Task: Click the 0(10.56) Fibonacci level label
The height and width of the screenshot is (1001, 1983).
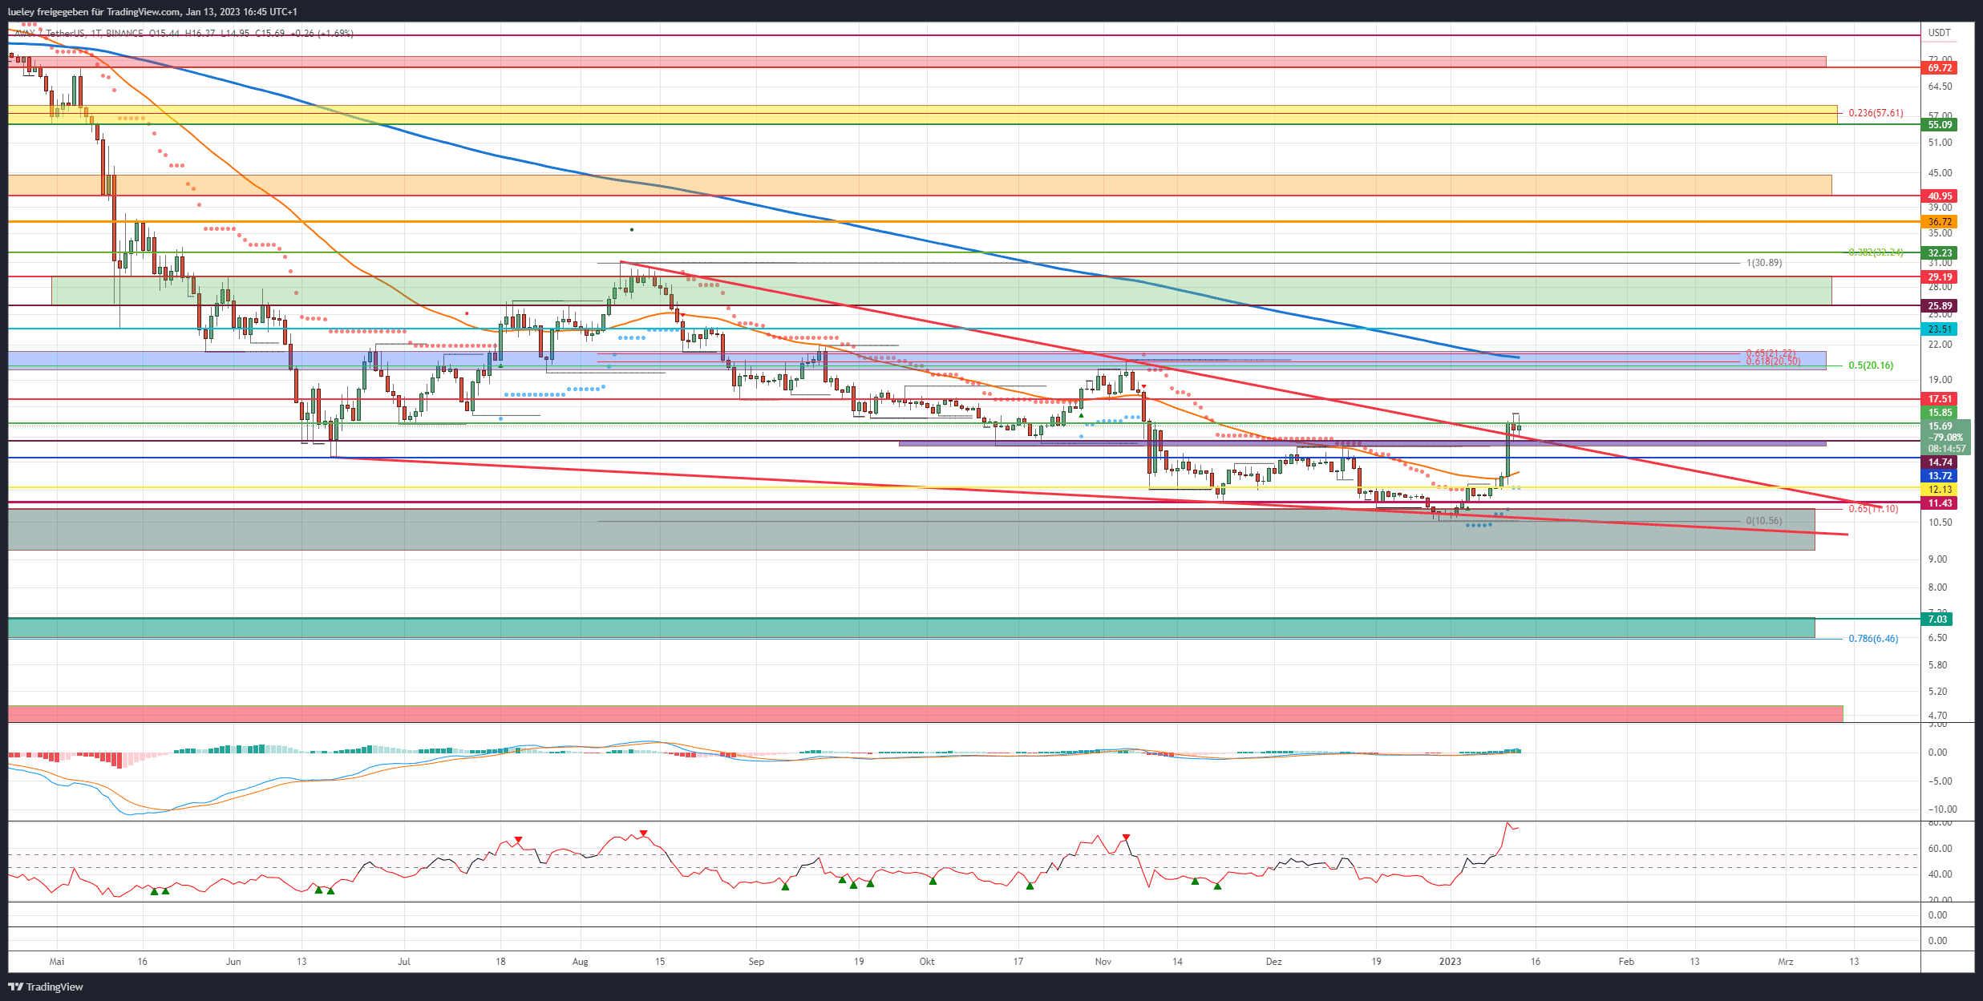Action: [x=1764, y=521]
